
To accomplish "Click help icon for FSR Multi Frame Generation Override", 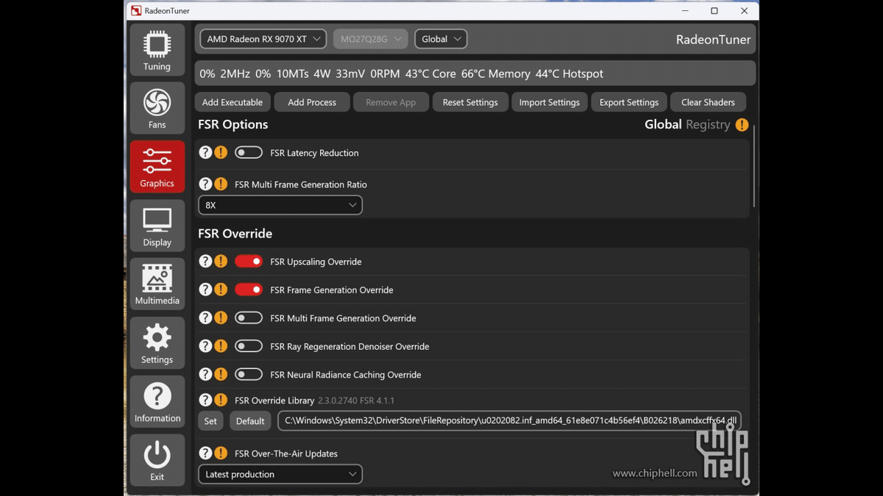I will pos(205,317).
